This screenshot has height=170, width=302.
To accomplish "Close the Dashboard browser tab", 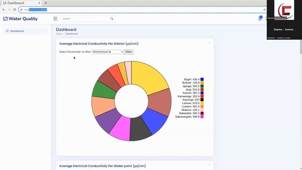I will 39,3.
